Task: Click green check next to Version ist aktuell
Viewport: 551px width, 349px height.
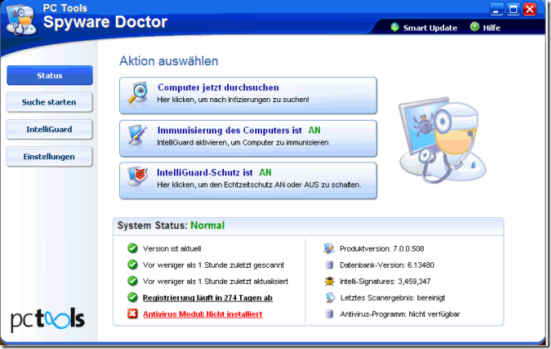Action: [132, 248]
